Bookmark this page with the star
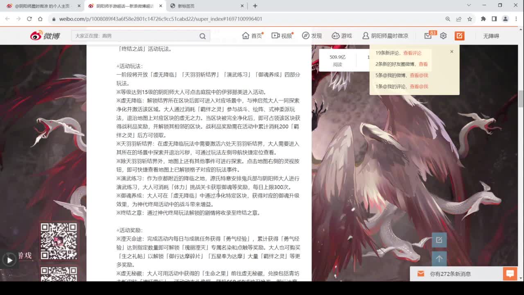The image size is (524, 295). click(x=470, y=19)
